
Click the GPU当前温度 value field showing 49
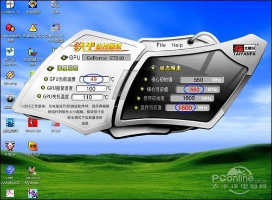95,79
